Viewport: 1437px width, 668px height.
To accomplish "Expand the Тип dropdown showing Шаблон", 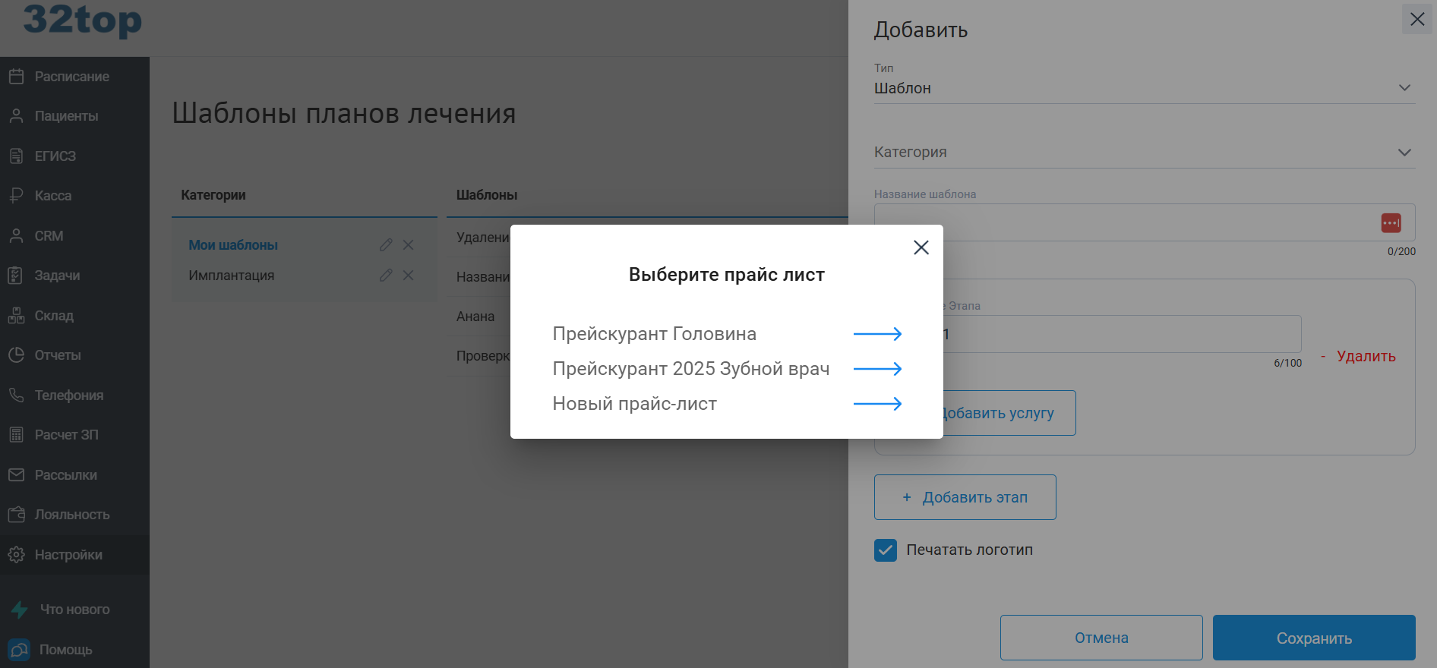I will coord(1404,87).
